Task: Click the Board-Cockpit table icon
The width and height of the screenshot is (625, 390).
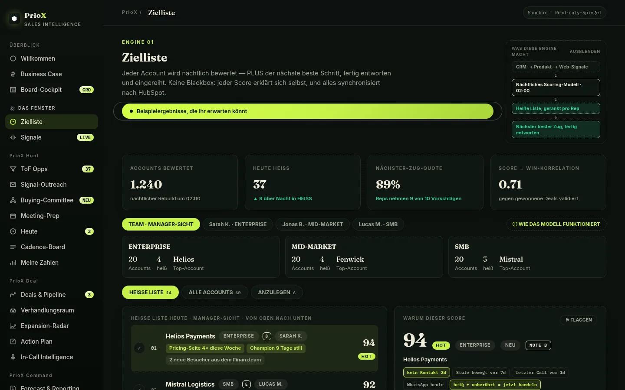Action: (13, 90)
